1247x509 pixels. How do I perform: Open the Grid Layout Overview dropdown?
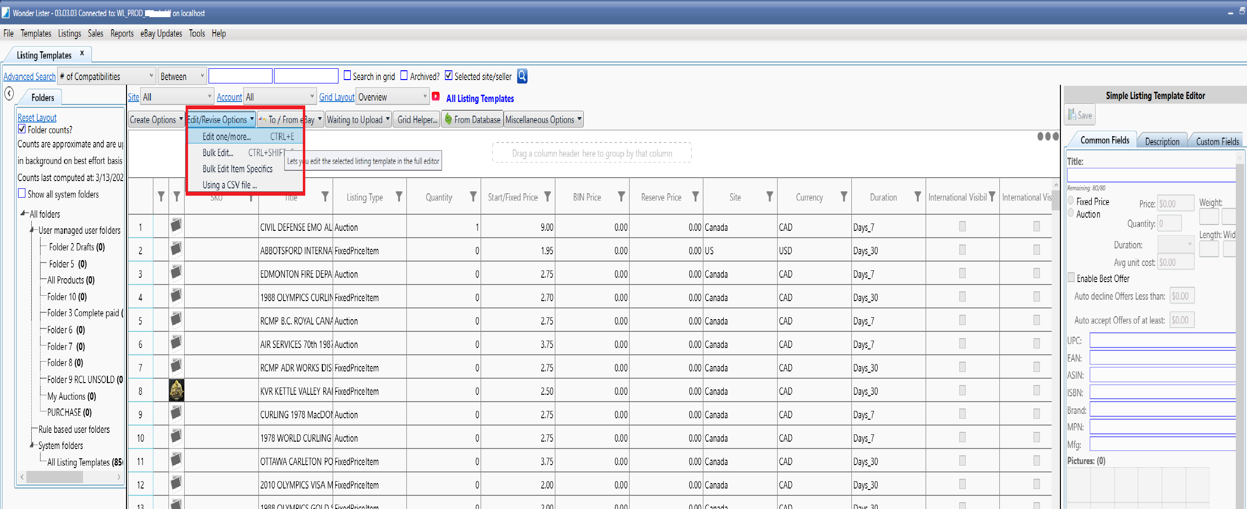[392, 97]
